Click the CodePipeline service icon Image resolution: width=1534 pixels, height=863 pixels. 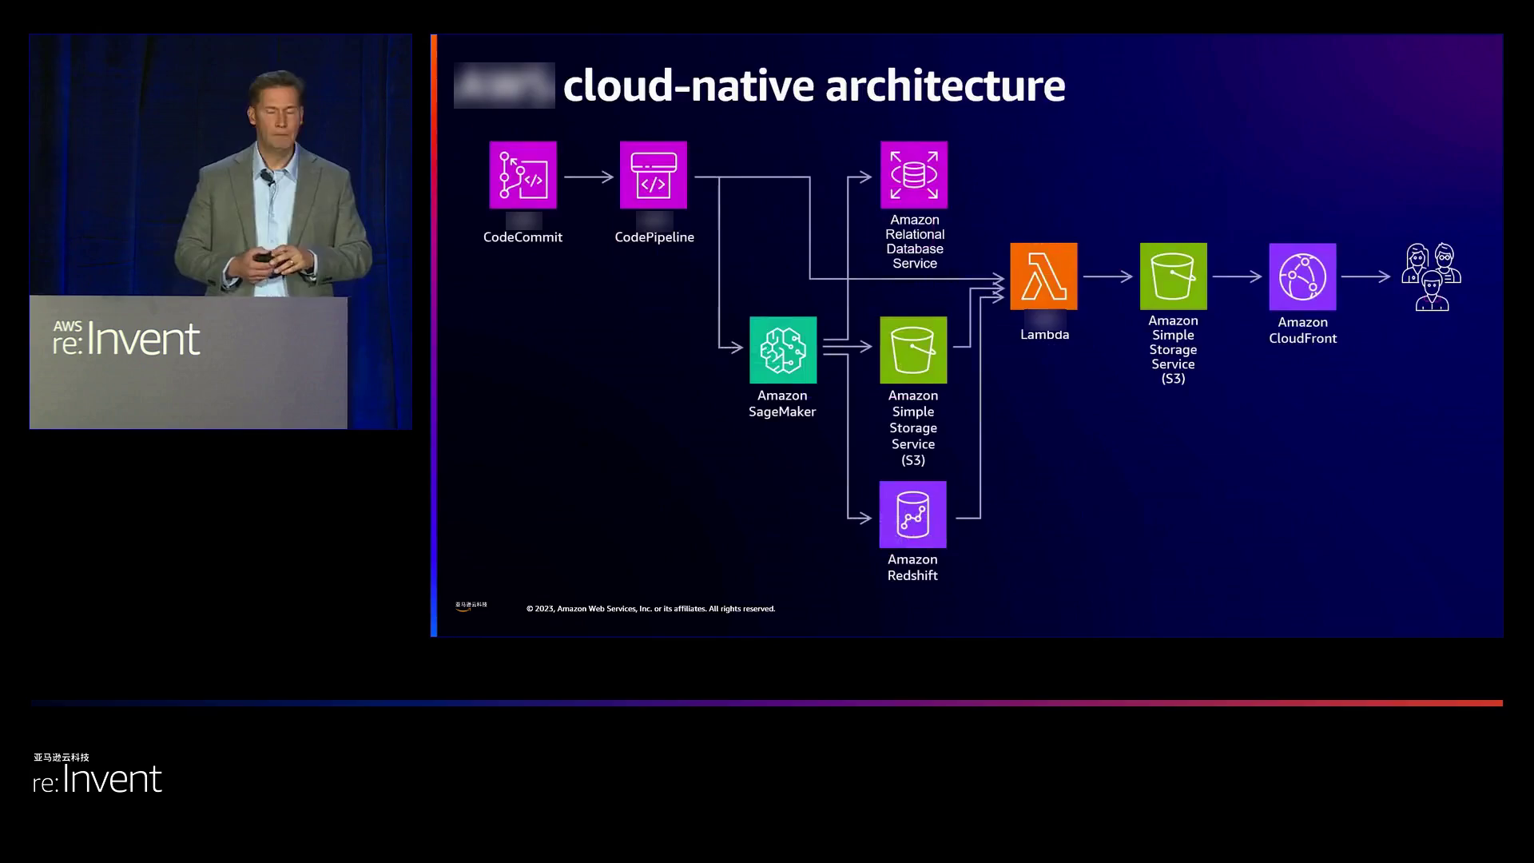pyautogui.click(x=653, y=175)
